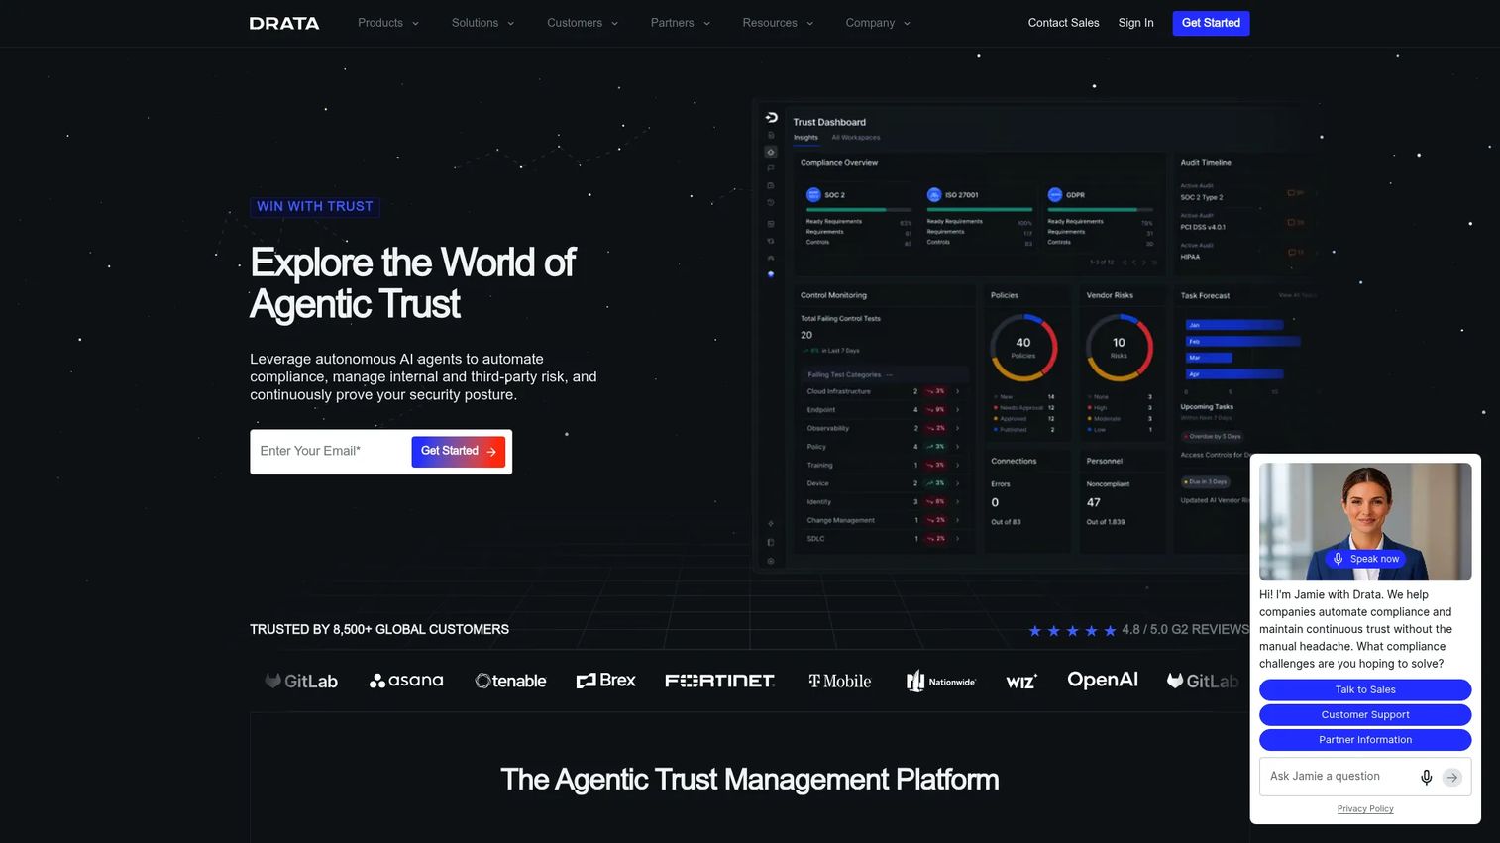
Task: Open the Sign In link
Action: (x=1135, y=23)
